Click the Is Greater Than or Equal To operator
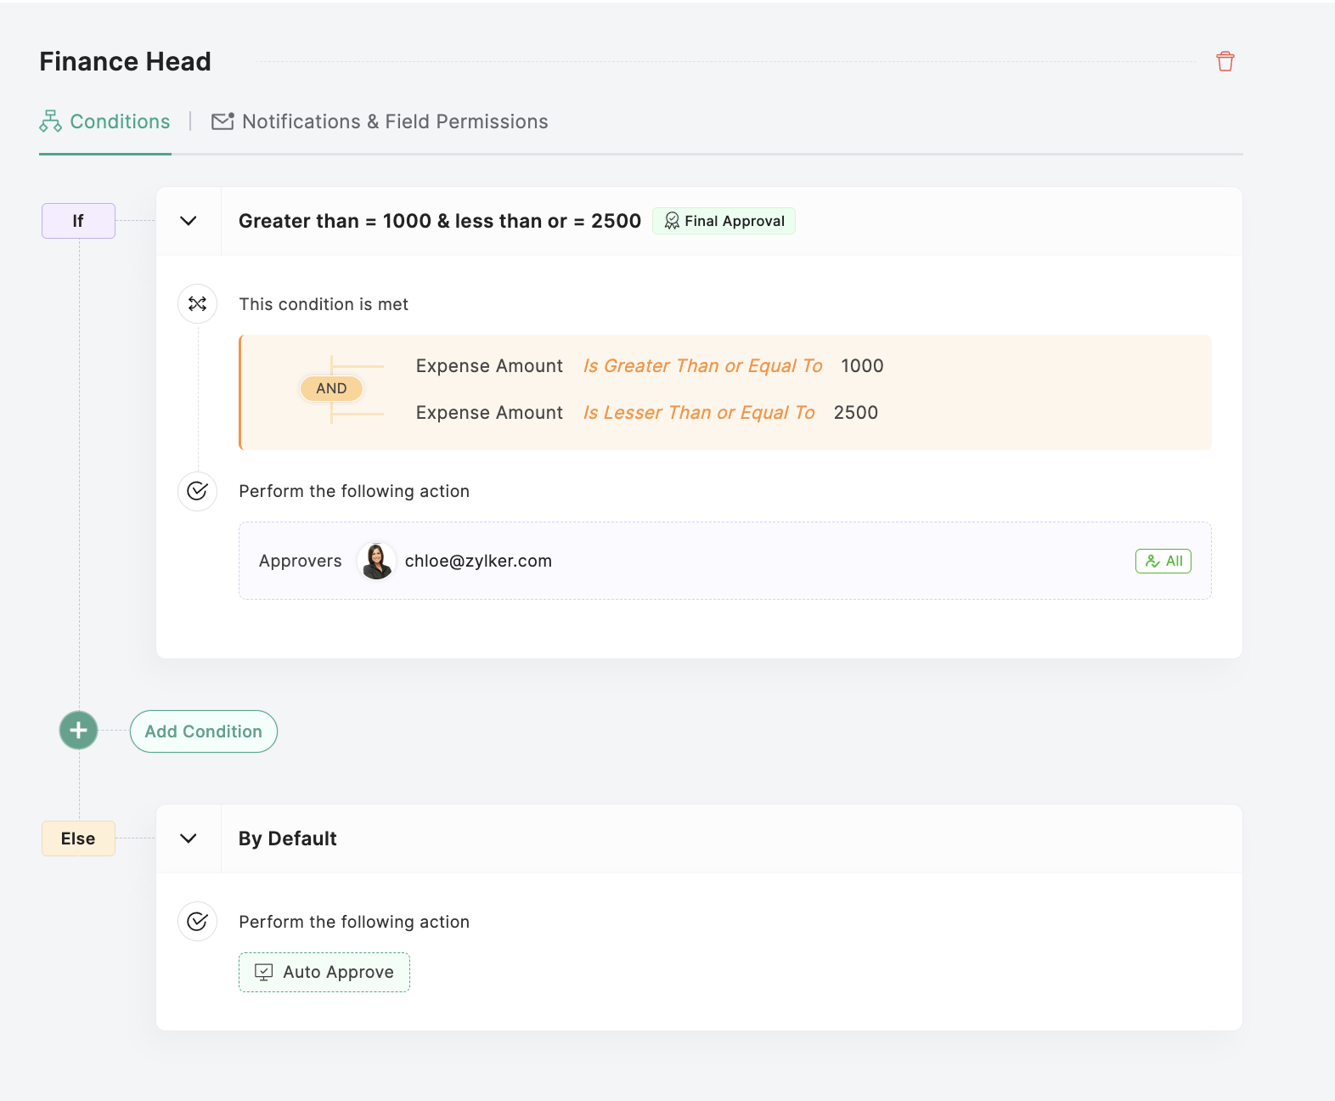 tap(702, 366)
